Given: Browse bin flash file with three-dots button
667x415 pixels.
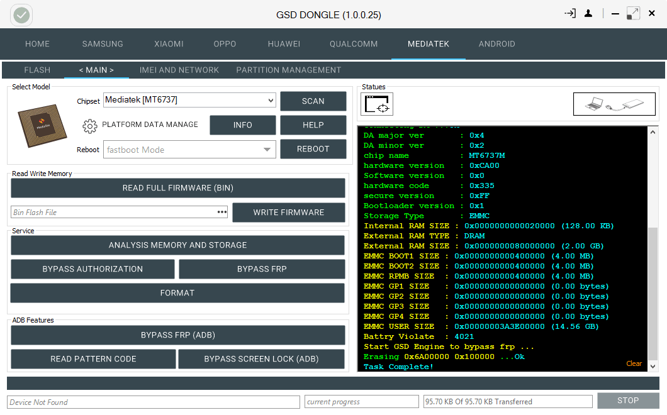Looking at the screenshot, I should pos(222,212).
